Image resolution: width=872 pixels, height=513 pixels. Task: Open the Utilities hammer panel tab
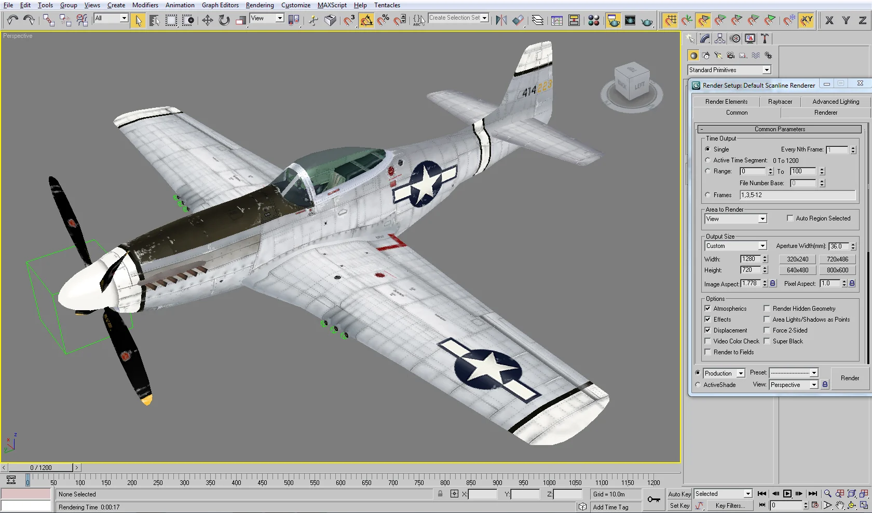tap(765, 39)
